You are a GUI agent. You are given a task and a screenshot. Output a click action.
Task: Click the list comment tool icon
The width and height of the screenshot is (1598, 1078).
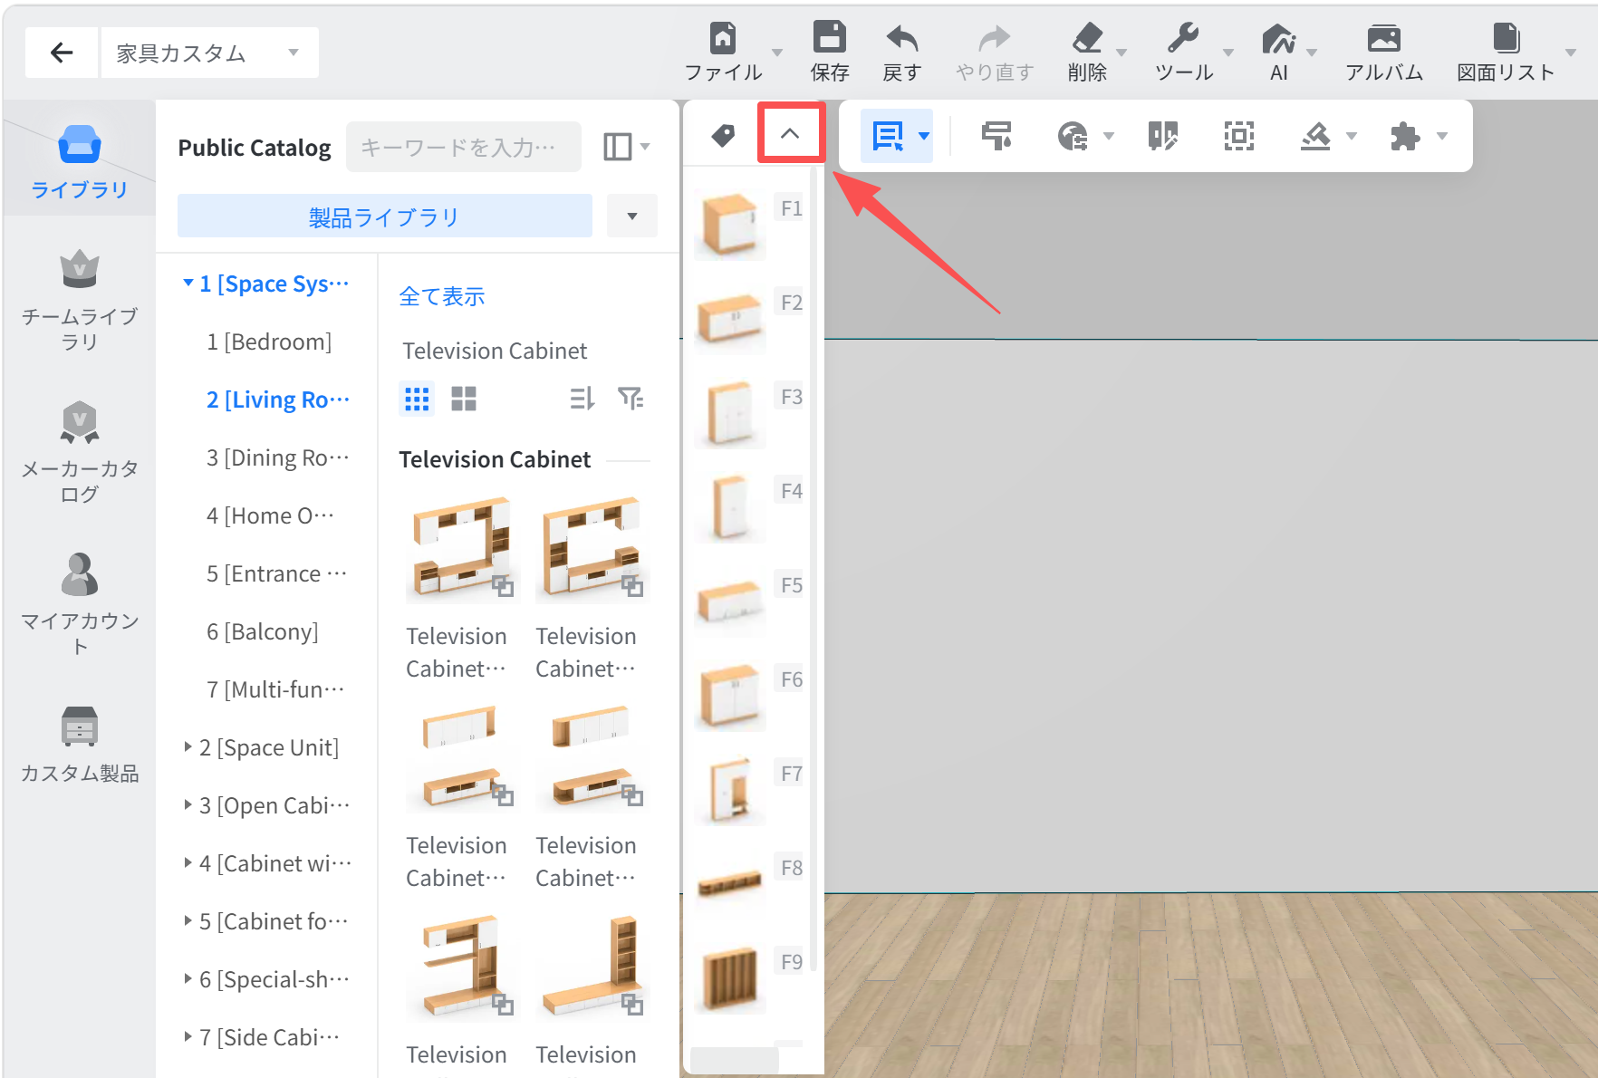[x=888, y=136]
